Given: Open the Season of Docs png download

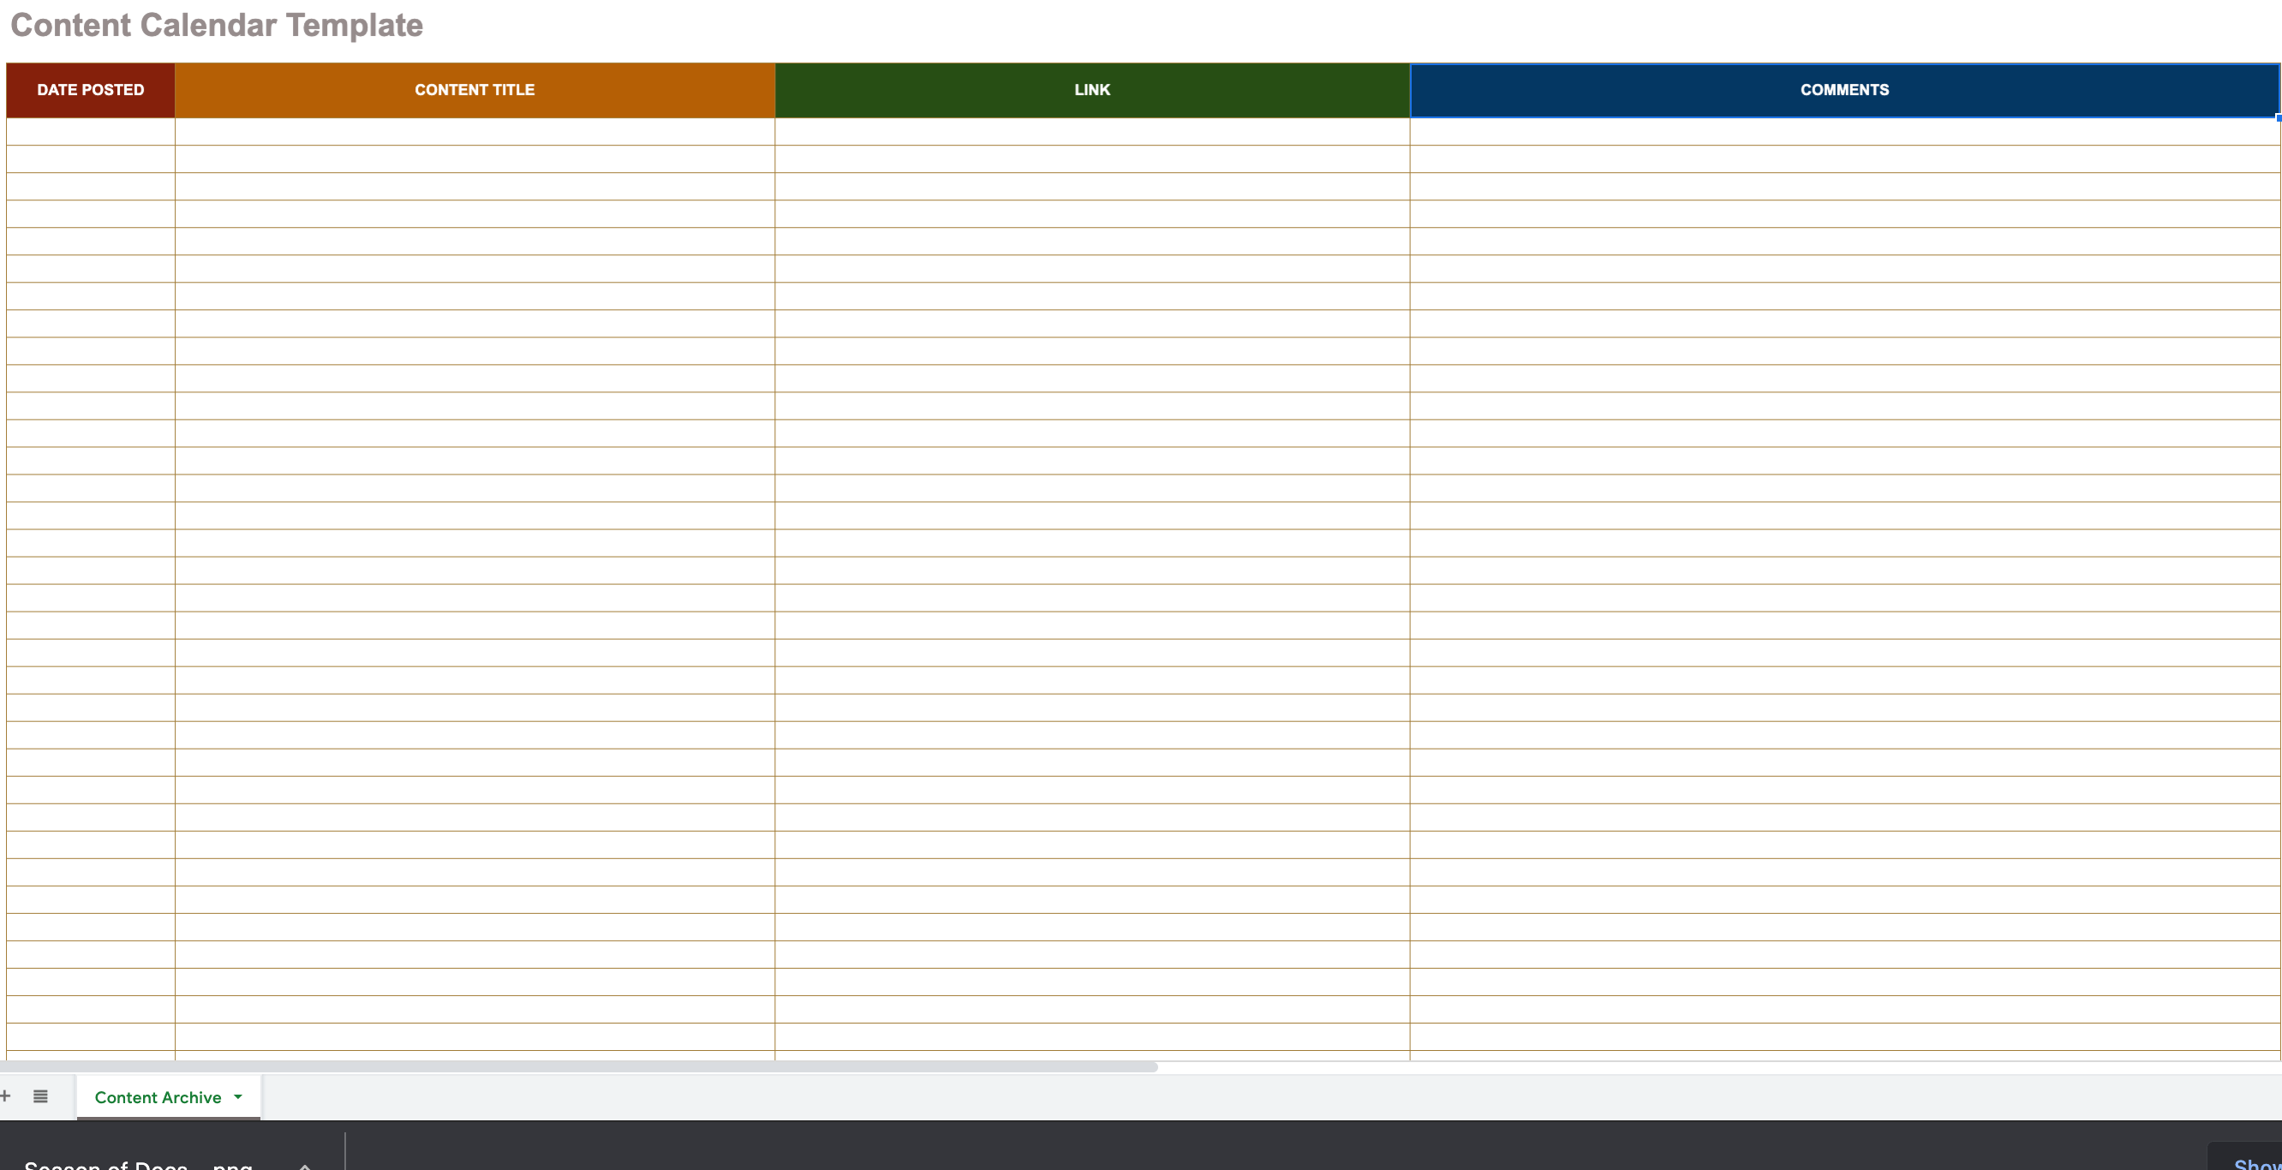Looking at the screenshot, I should 139,1163.
